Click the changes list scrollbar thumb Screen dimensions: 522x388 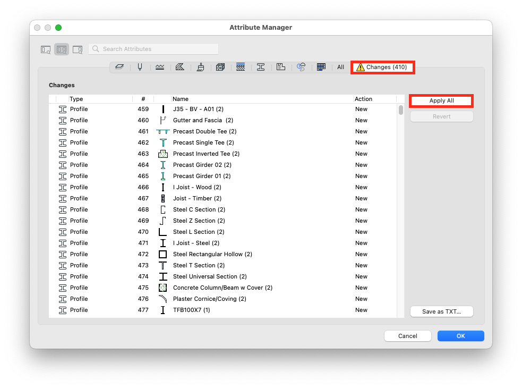click(x=401, y=110)
